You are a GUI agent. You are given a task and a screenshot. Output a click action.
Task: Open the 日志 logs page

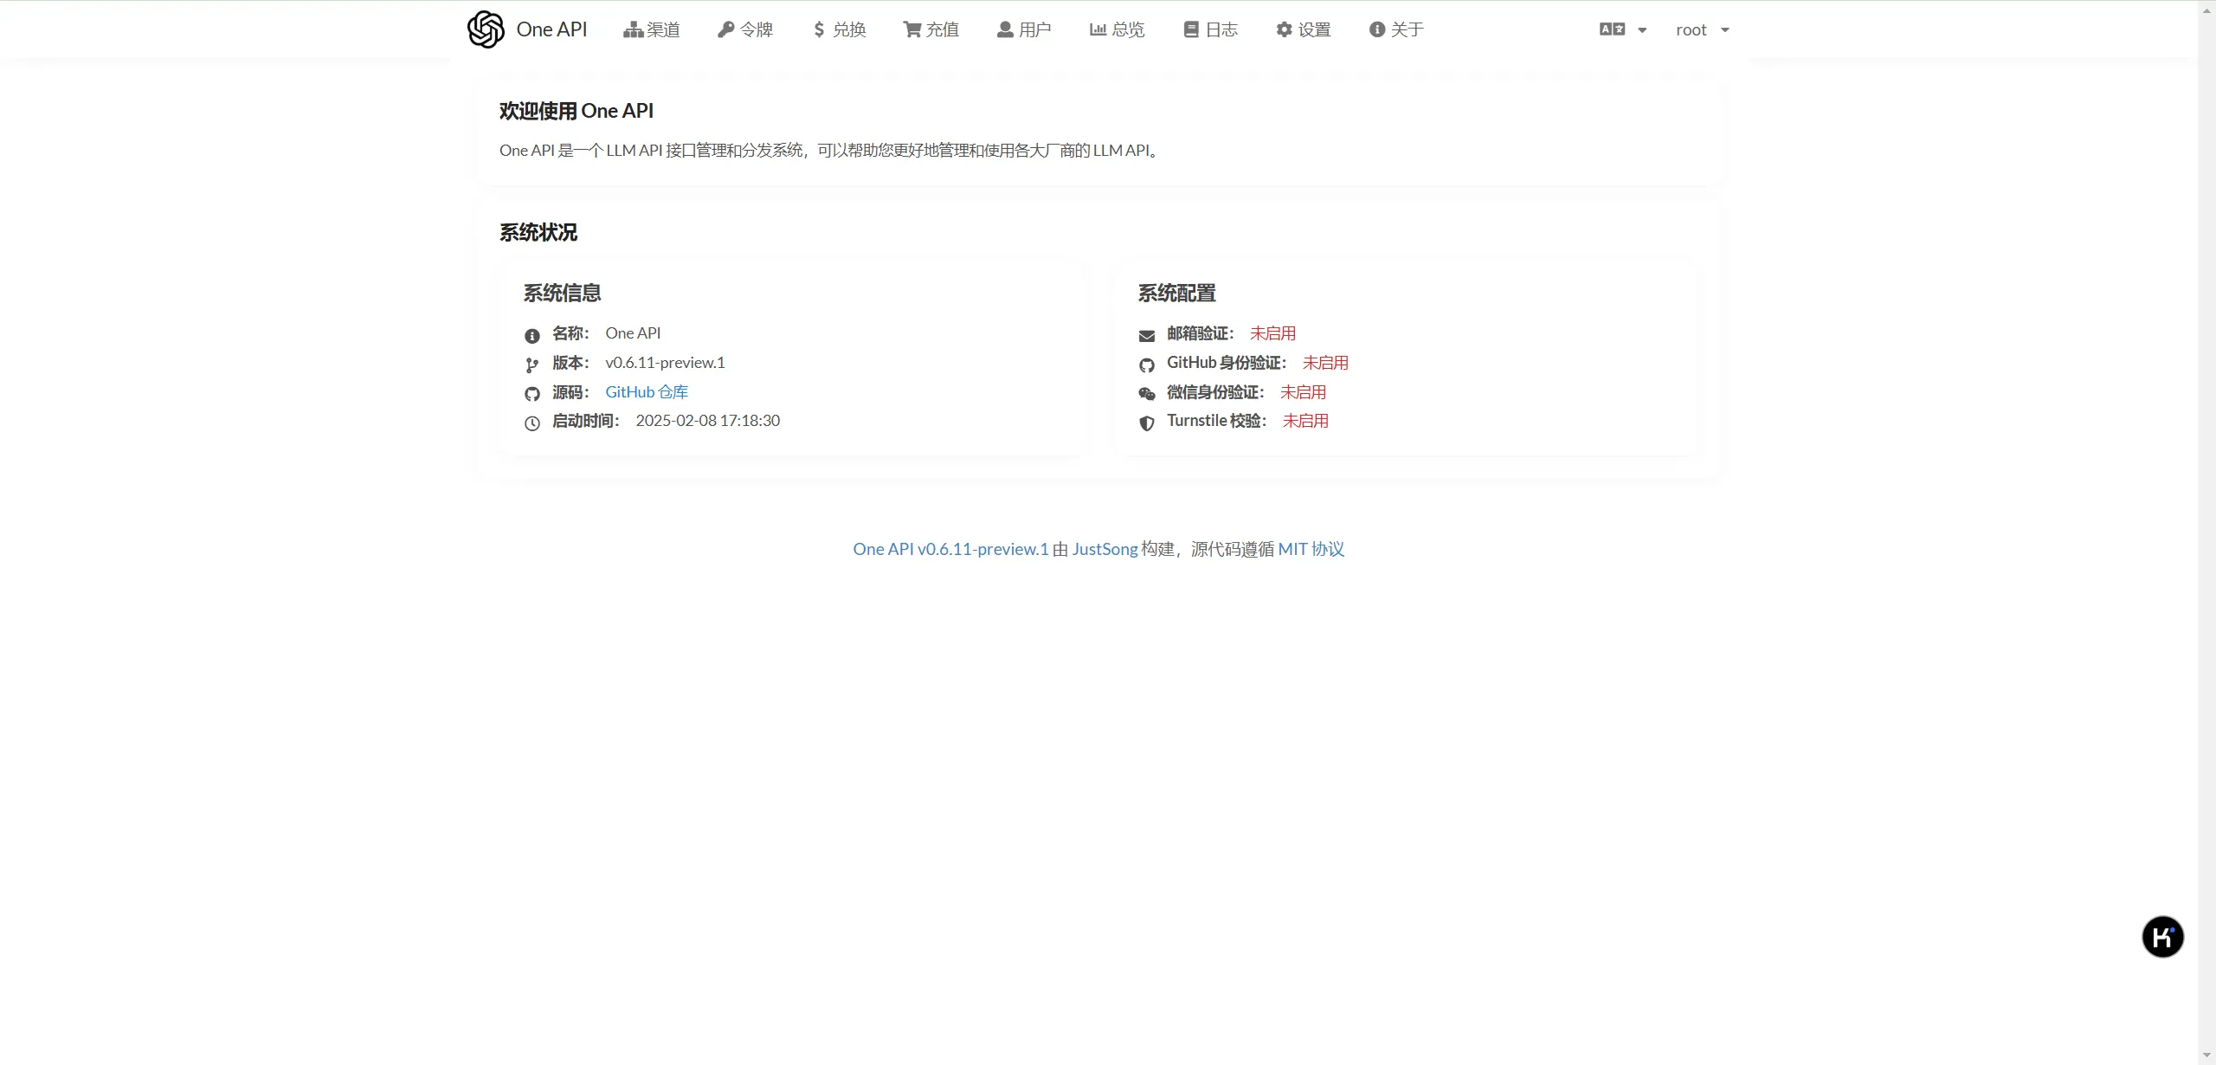[1211, 29]
